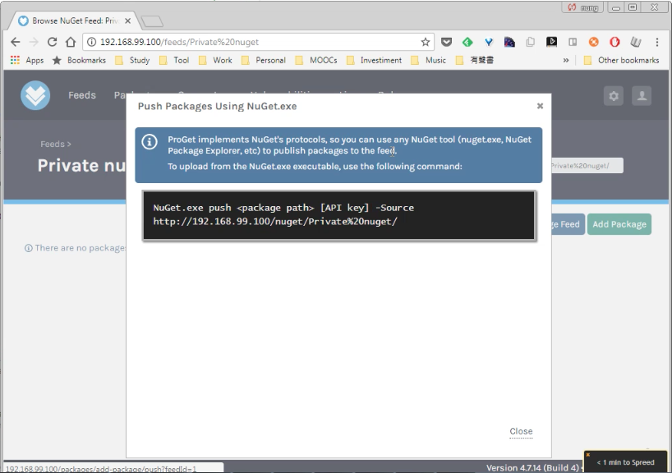Image resolution: width=672 pixels, height=473 pixels.
Task: Click the info icon in the blue notice
Action: [150, 142]
